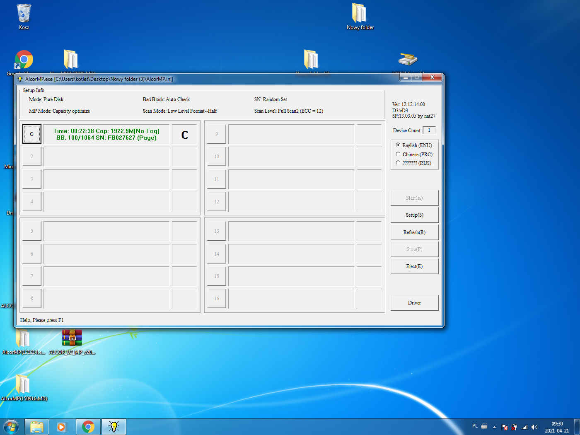Viewport: 580px width, 435px height.
Task: Open the Nowy folder desktop icon
Action: tap(360, 14)
